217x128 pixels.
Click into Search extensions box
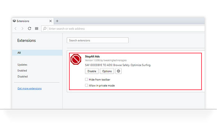click(98, 40)
